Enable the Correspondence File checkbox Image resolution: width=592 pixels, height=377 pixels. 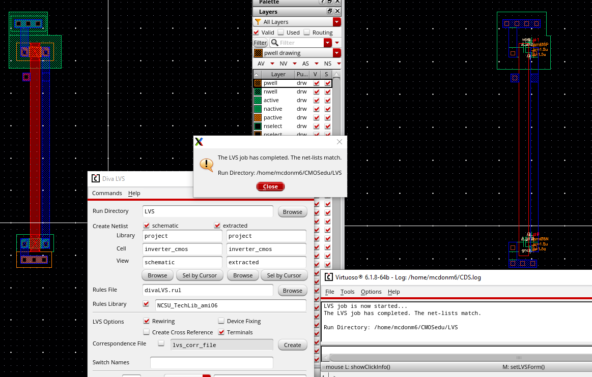click(x=161, y=343)
